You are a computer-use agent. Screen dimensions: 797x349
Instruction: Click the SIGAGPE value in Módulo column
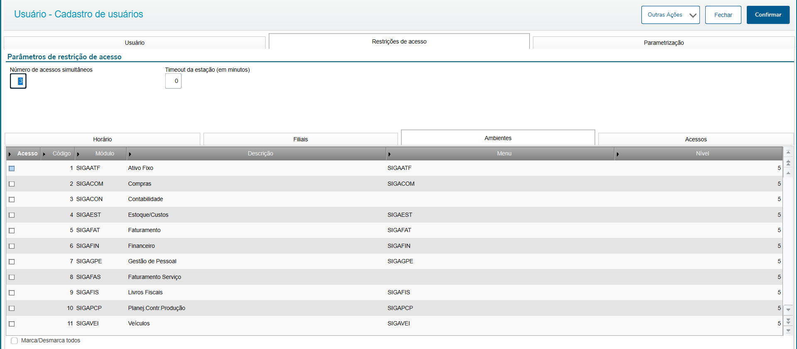pos(89,262)
